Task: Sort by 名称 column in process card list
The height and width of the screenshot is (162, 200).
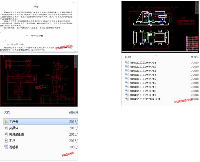Action: [x=128, y=57]
